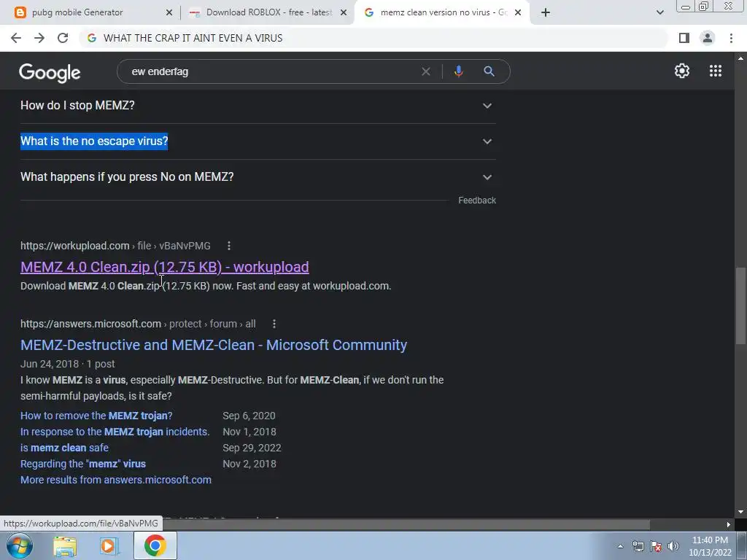This screenshot has width=747, height=560.
Task: Go to the Google logo homepage
Action: [50, 72]
